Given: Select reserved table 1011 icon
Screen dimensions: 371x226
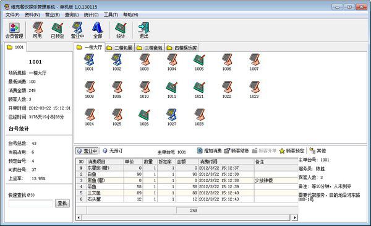Looking at the screenshot, I should 172,90.
